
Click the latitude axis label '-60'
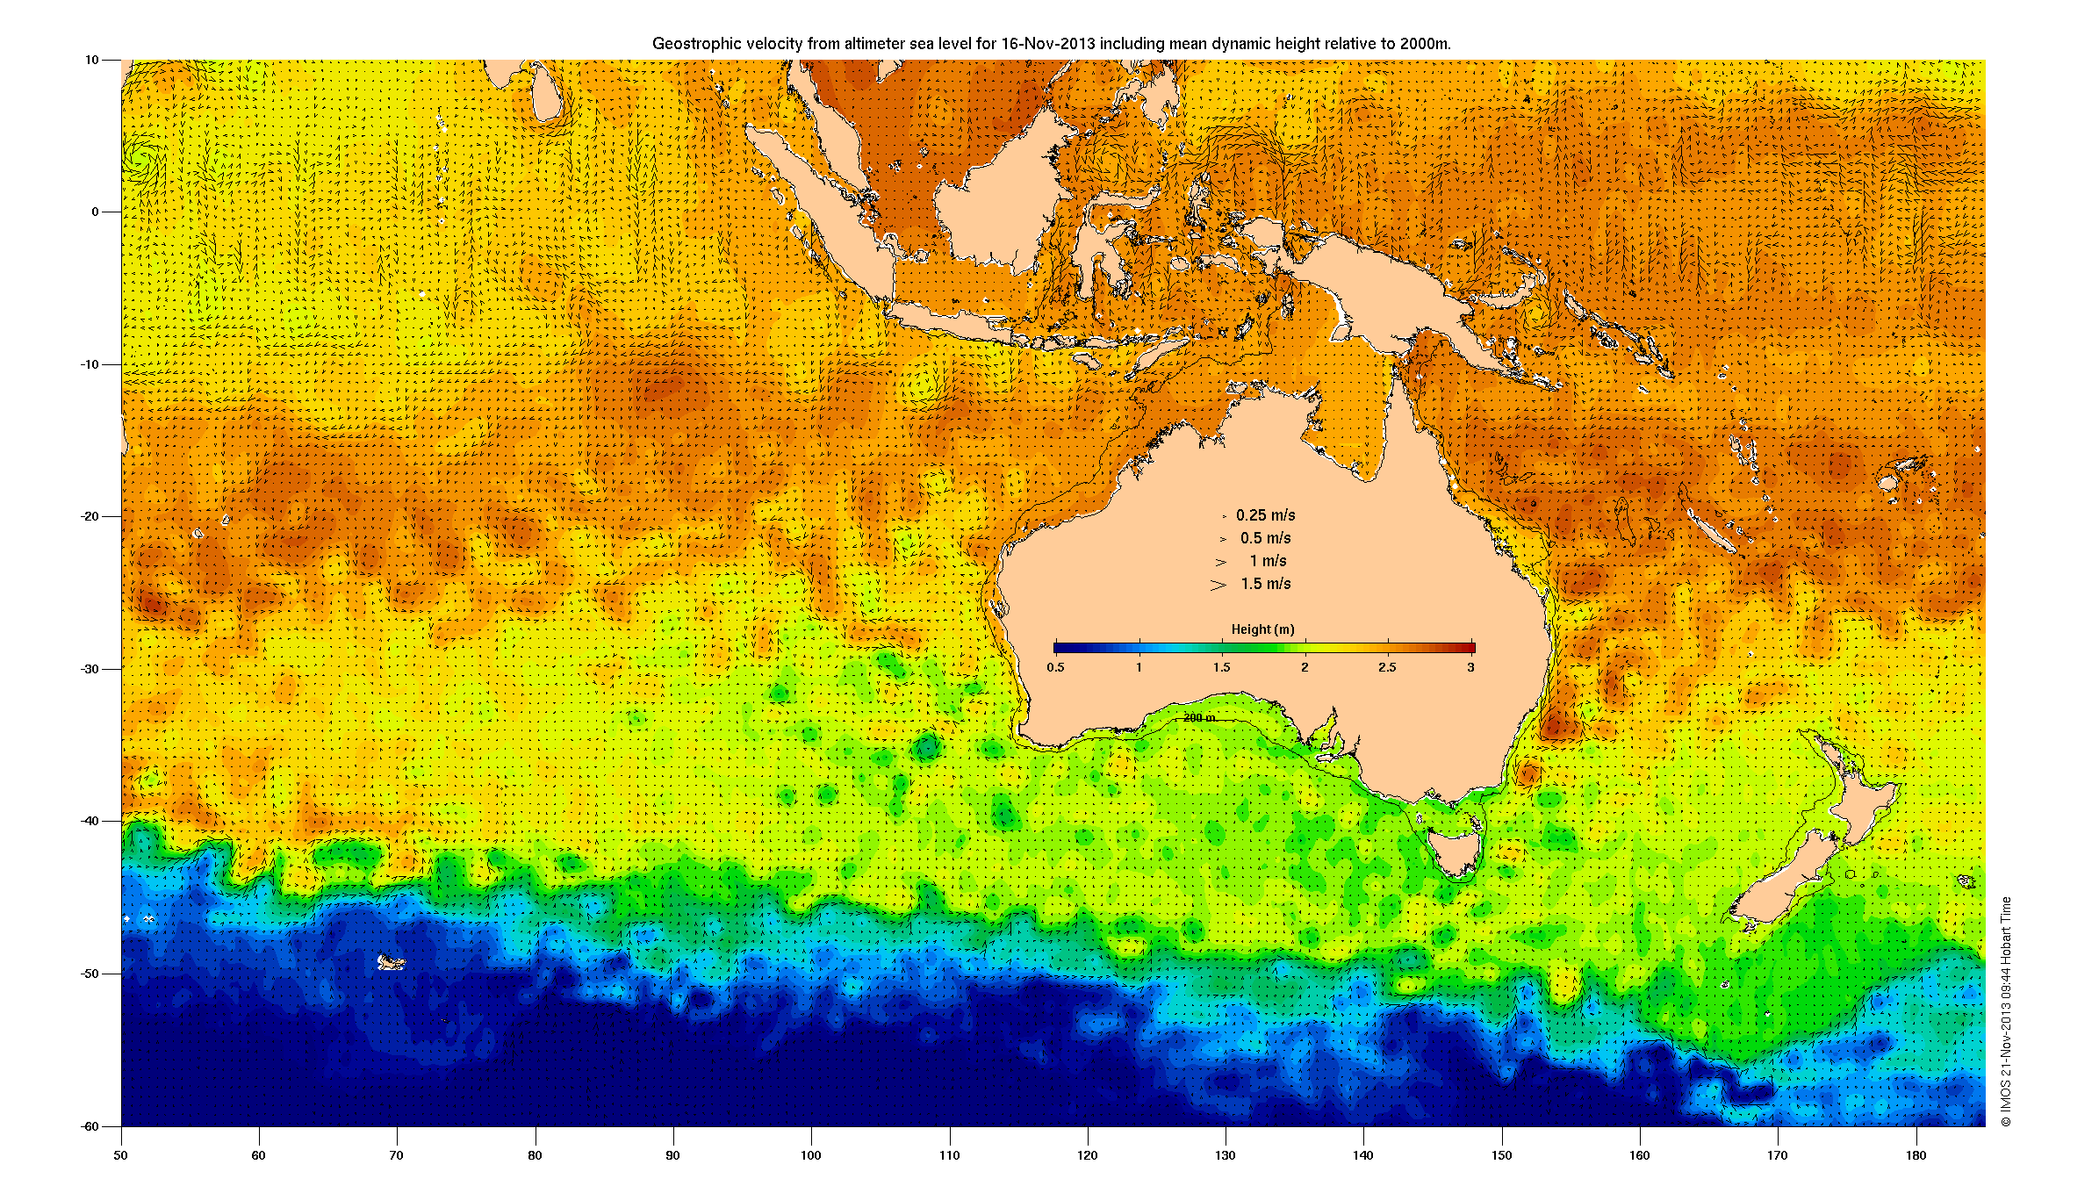tap(90, 1126)
